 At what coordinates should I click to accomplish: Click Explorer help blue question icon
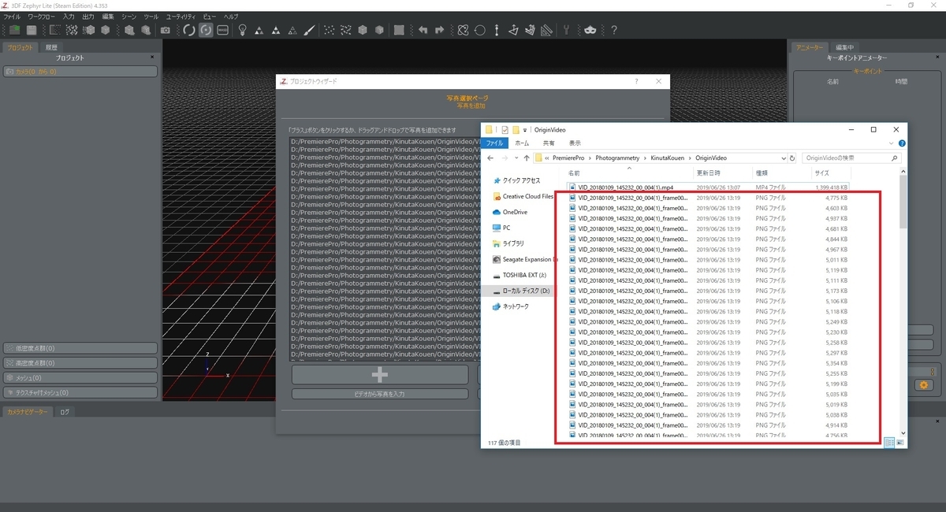902,143
